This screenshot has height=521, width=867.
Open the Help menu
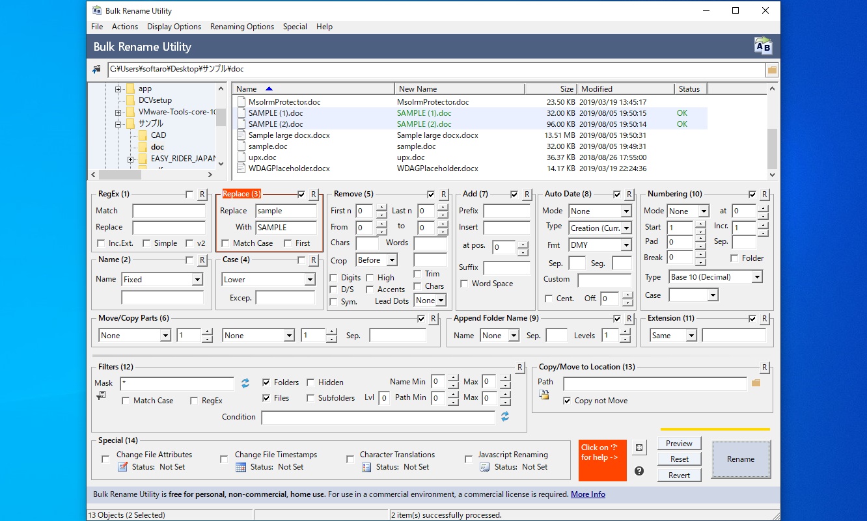[x=324, y=27]
